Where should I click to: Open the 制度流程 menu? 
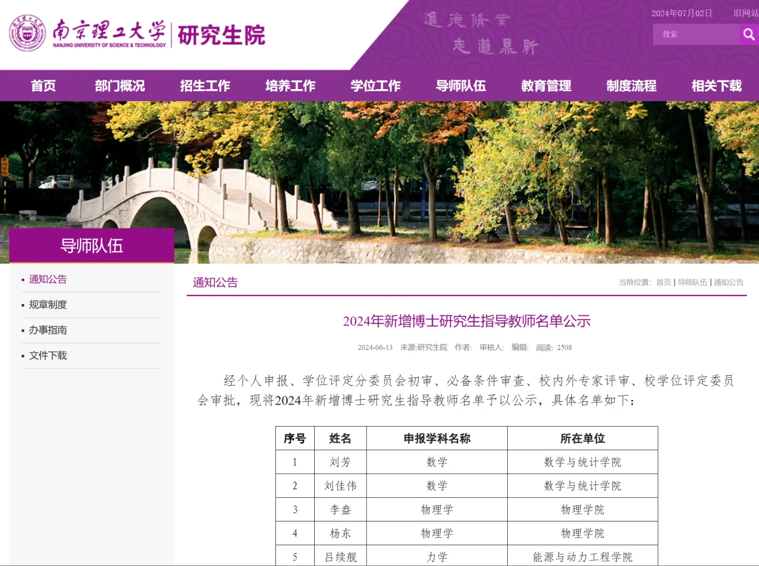pos(631,86)
